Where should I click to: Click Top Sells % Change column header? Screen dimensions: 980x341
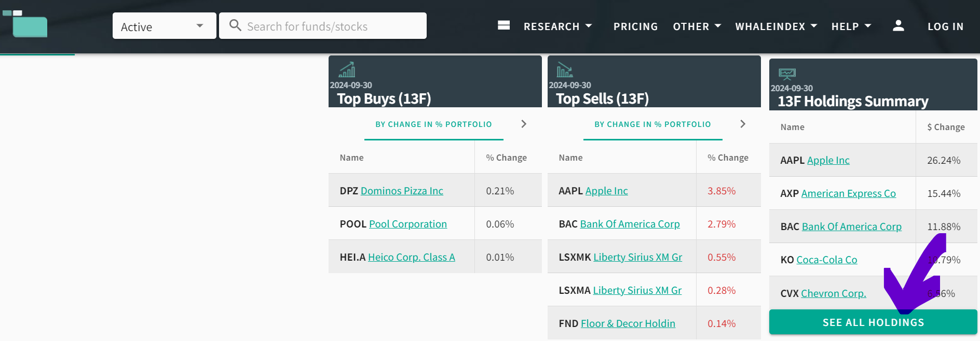point(728,158)
